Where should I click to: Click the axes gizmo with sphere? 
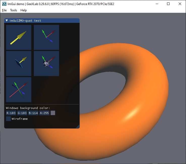point(46,64)
